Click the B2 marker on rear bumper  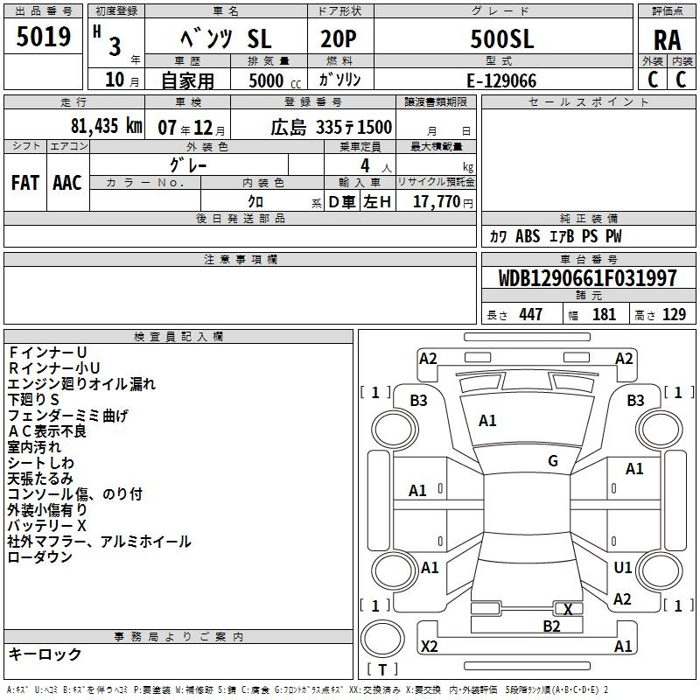point(551,626)
